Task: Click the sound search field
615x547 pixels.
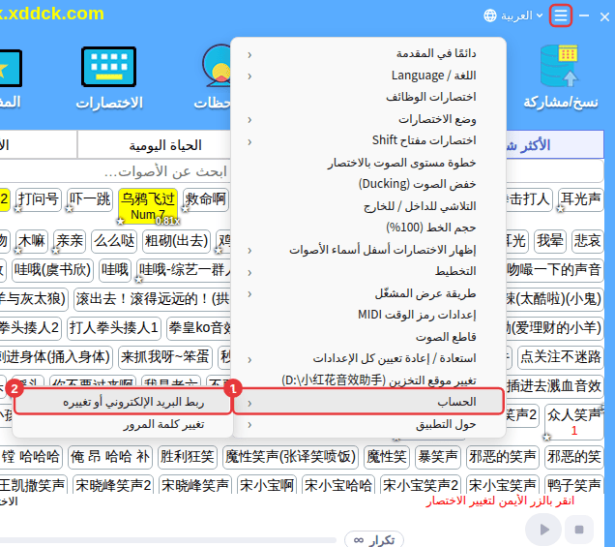Action: [116, 171]
